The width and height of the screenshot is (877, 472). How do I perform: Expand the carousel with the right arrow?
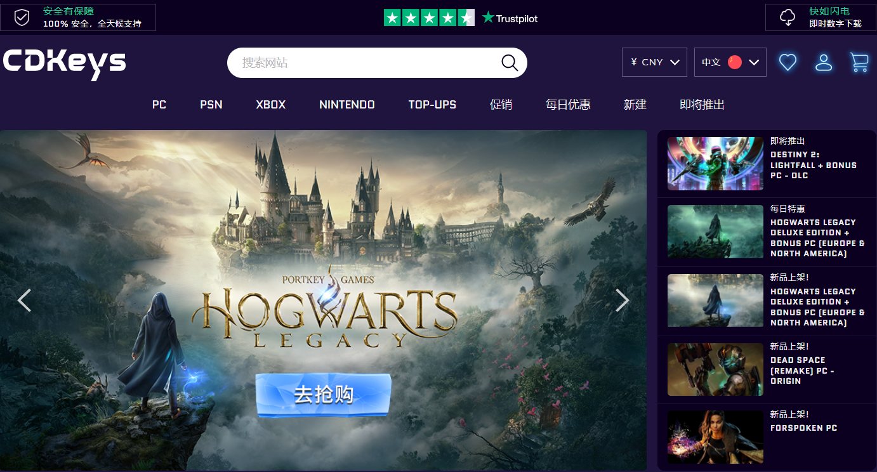(622, 300)
